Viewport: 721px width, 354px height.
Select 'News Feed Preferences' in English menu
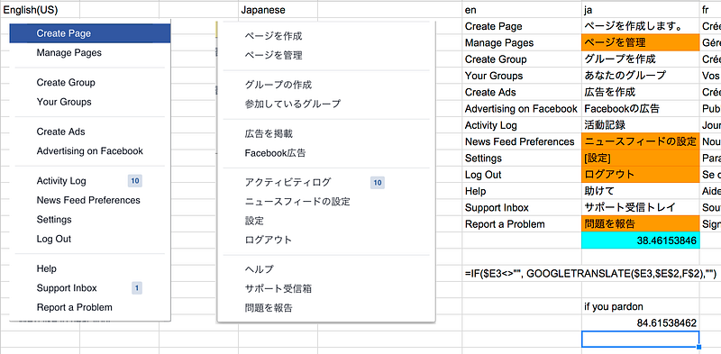[x=88, y=201]
